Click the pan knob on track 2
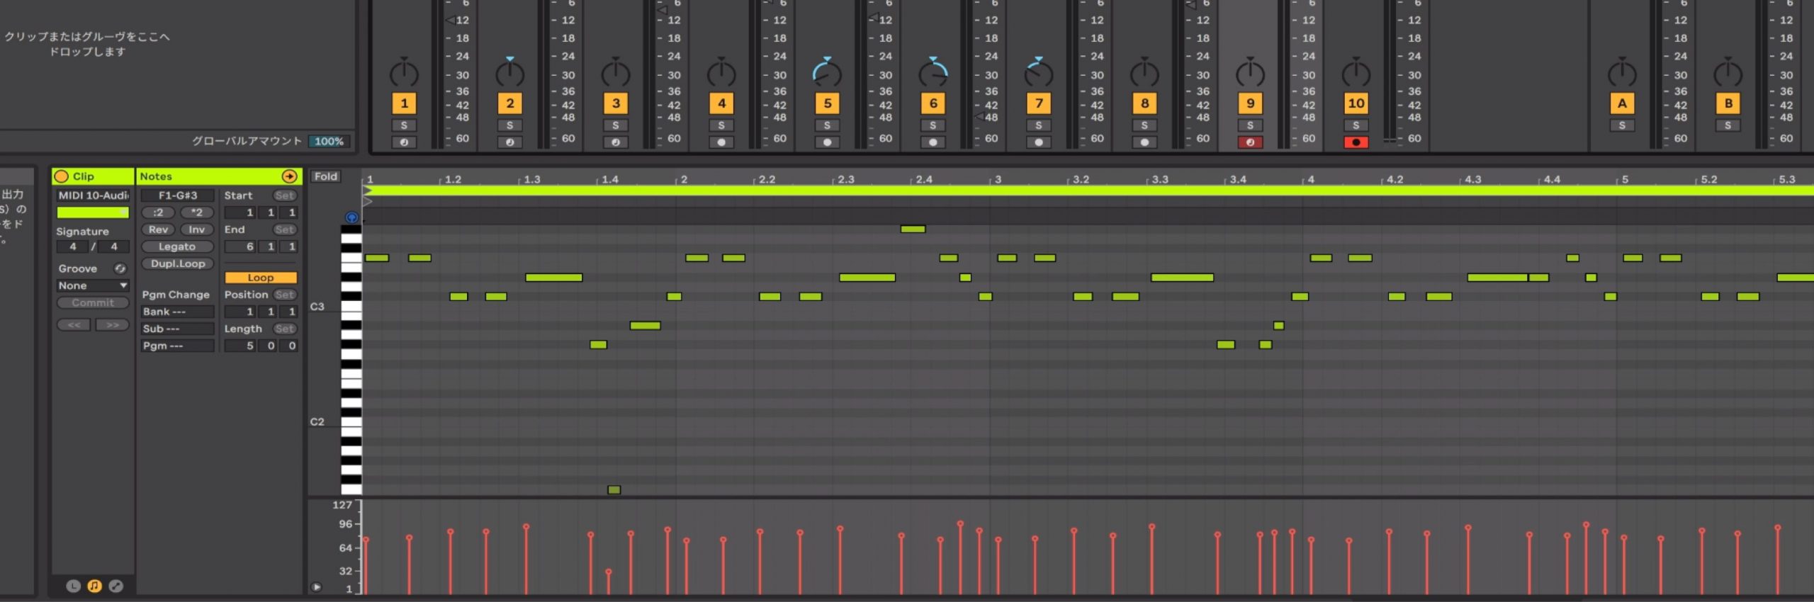This screenshot has height=602, width=1814. click(509, 73)
